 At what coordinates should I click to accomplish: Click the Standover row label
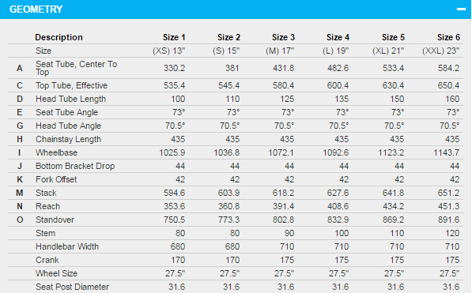coord(55,220)
